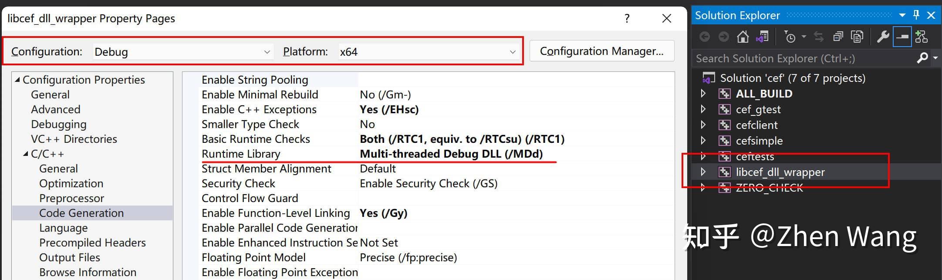Click the Configuration Manager button
942x280 pixels.
point(601,51)
